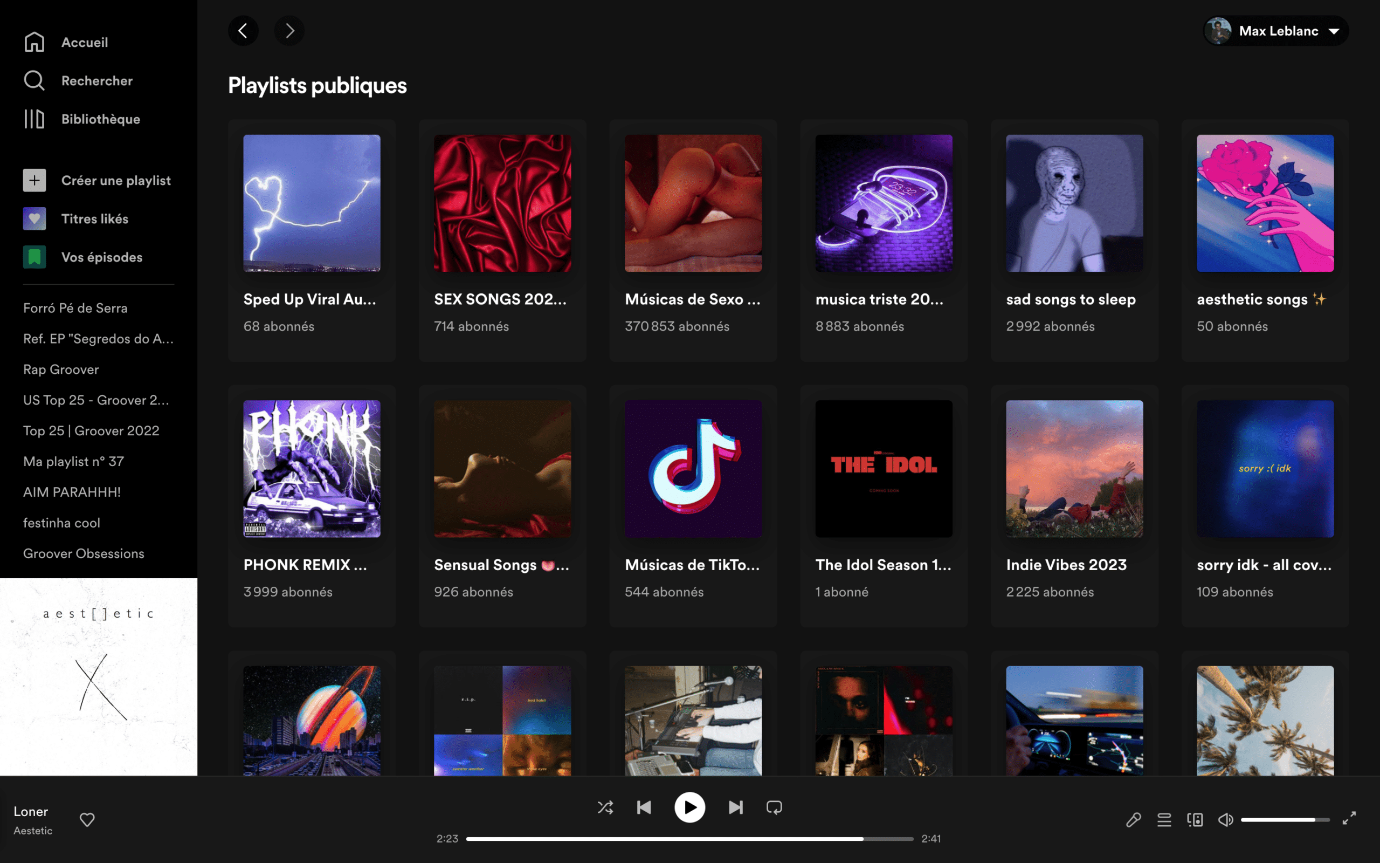Open musica triste 20... neon phone cover
This screenshot has height=863, width=1380.
click(x=884, y=203)
